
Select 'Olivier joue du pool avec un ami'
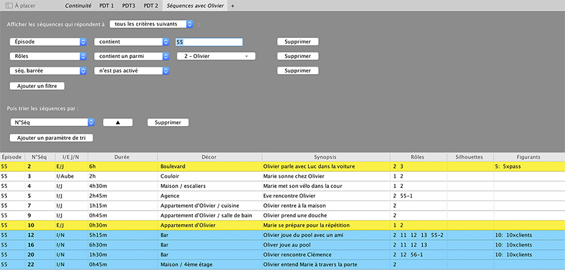tap(303, 235)
